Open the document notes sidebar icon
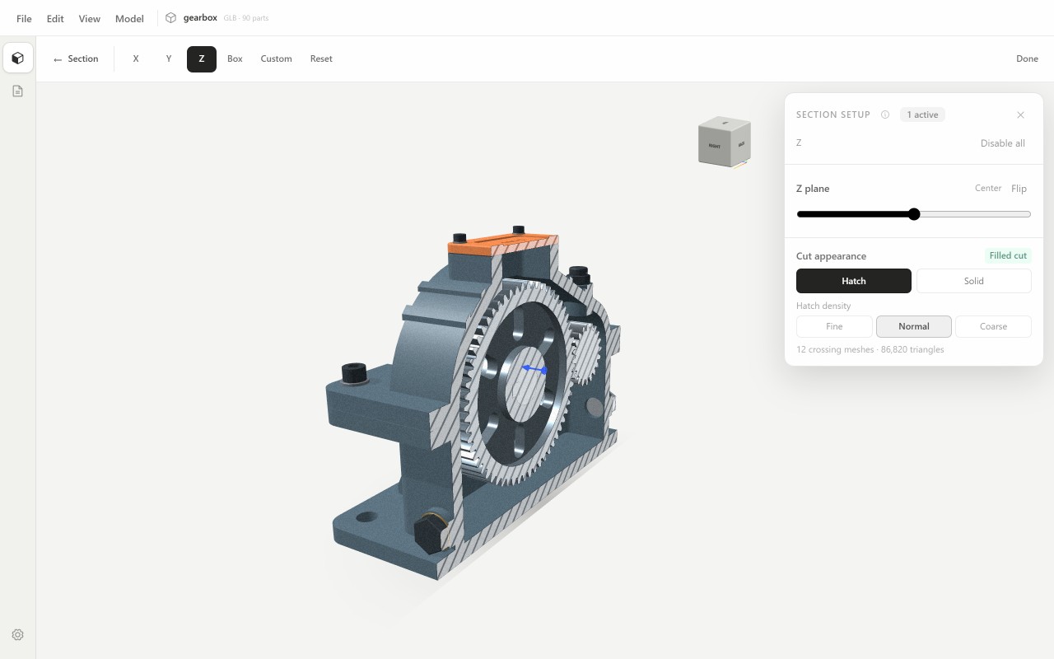Screen dimensions: 1054x659 pos(17,91)
